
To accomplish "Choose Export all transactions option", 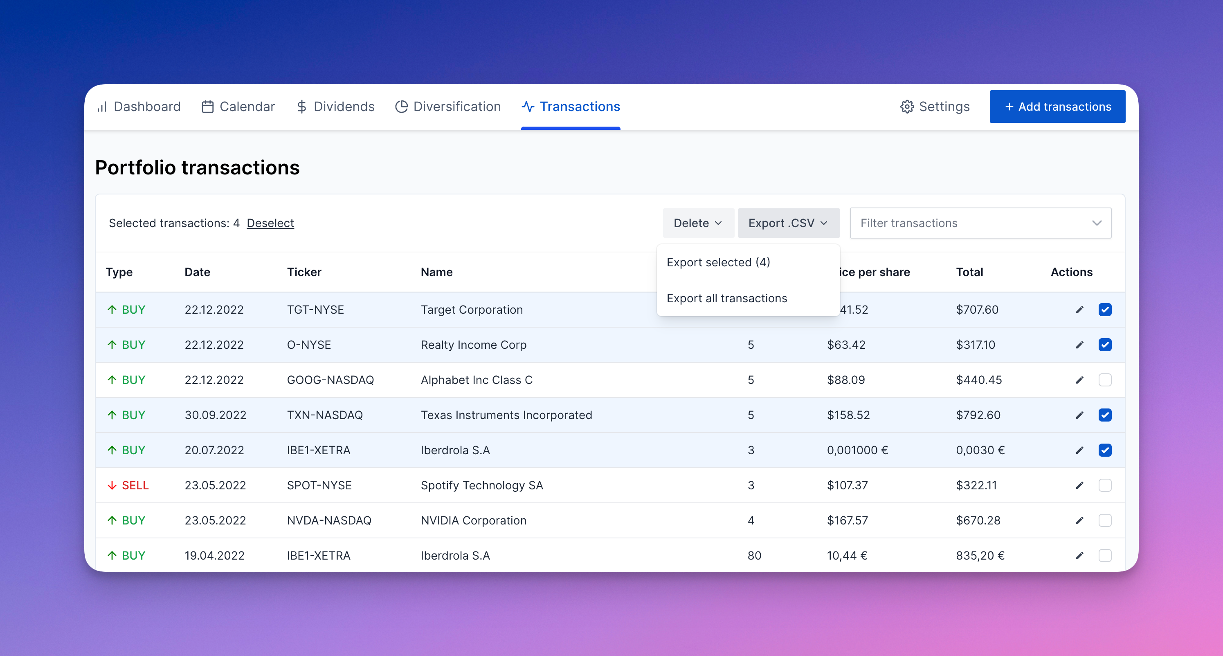I will [x=726, y=298].
